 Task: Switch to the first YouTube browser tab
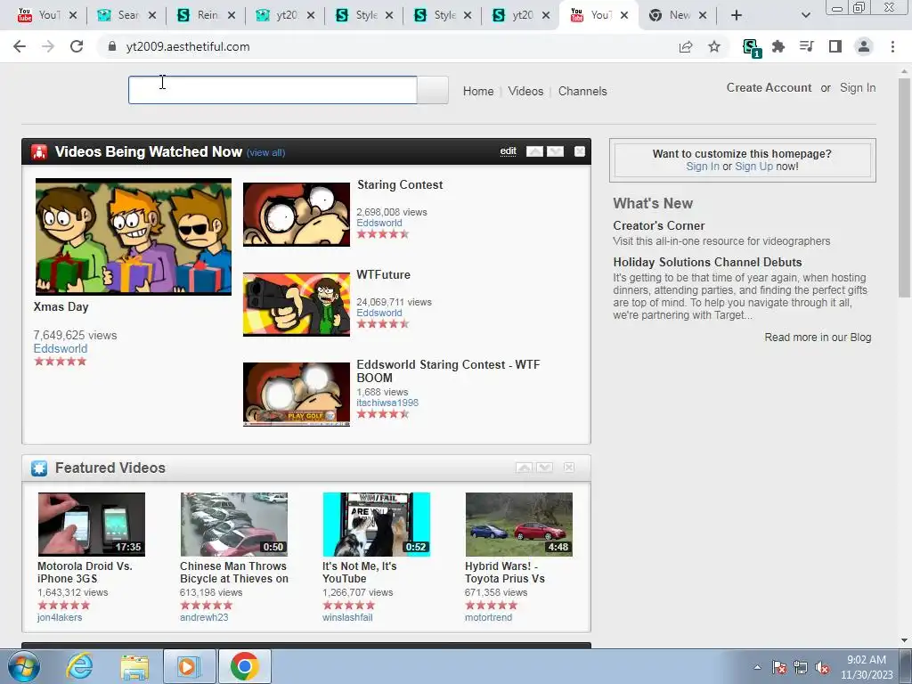48,15
